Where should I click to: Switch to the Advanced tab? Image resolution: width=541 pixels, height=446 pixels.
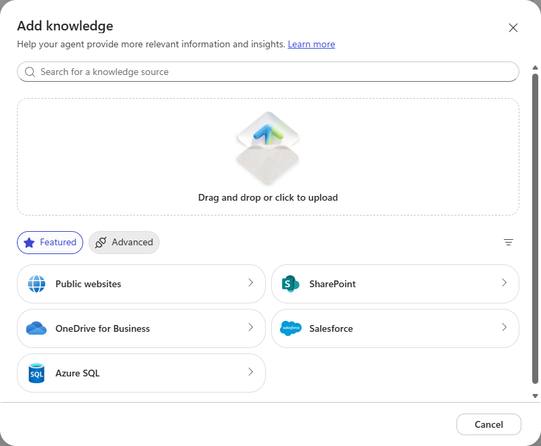pyautogui.click(x=124, y=243)
